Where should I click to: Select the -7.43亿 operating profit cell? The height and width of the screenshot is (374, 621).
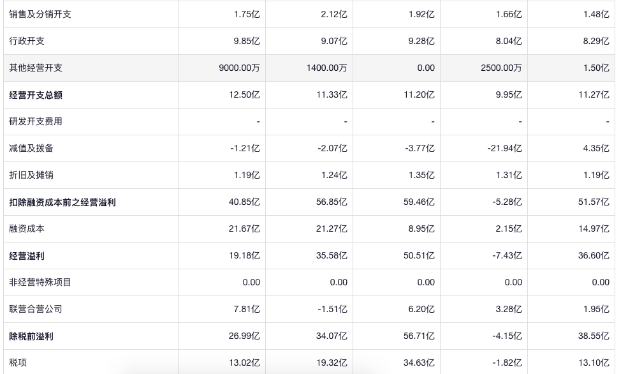507,255
